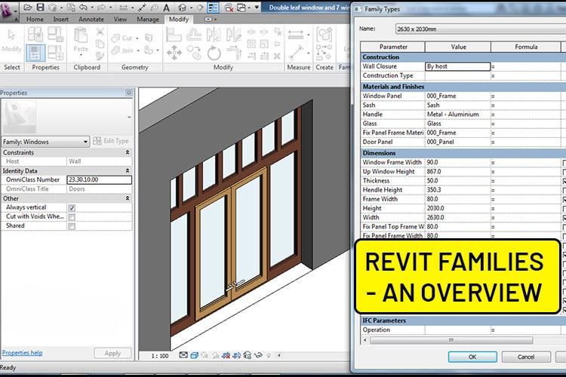Open the Family: Windows type selector dropdown
The image size is (566, 377).
pyautogui.click(x=45, y=142)
